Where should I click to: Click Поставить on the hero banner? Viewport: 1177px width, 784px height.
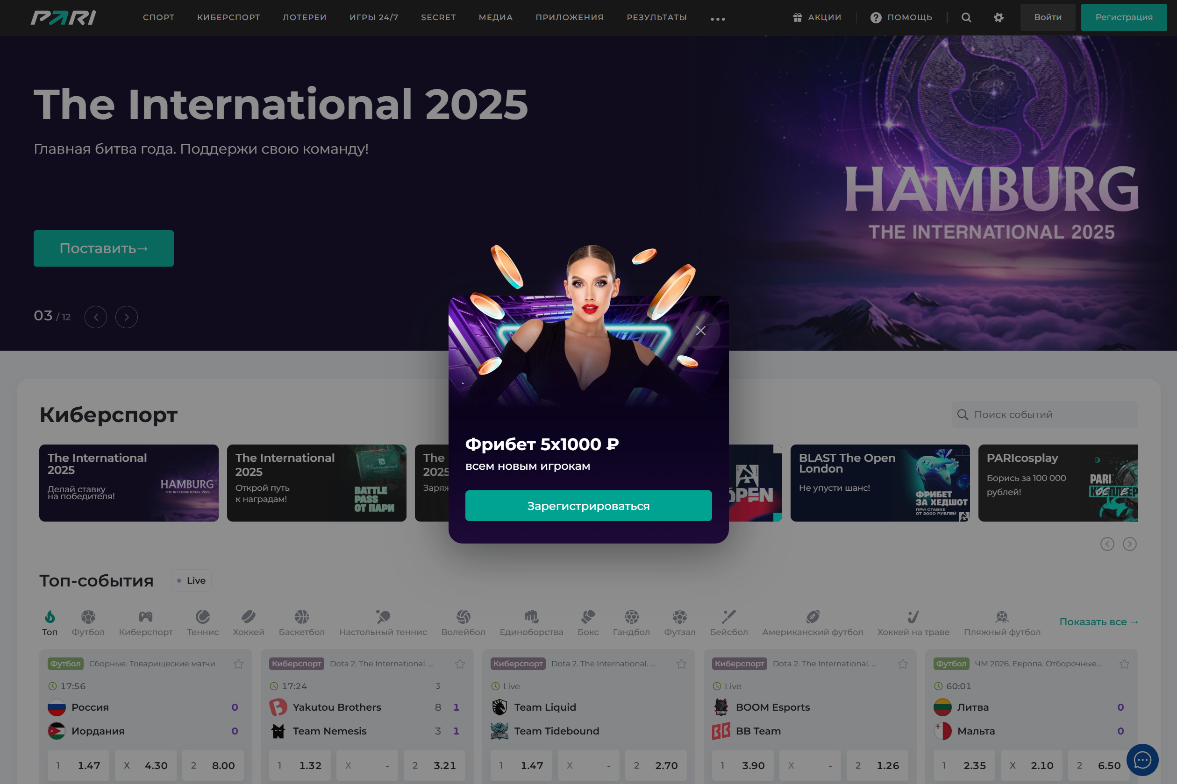[x=104, y=248]
